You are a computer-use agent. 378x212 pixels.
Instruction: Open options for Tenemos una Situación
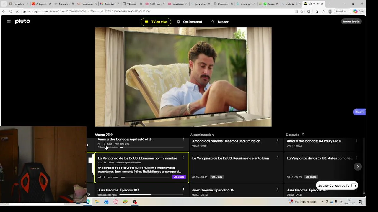pyautogui.click(x=278, y=141)
